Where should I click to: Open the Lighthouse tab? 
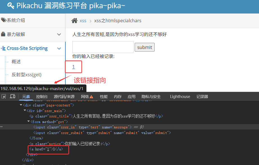click(x=180, y=97)
